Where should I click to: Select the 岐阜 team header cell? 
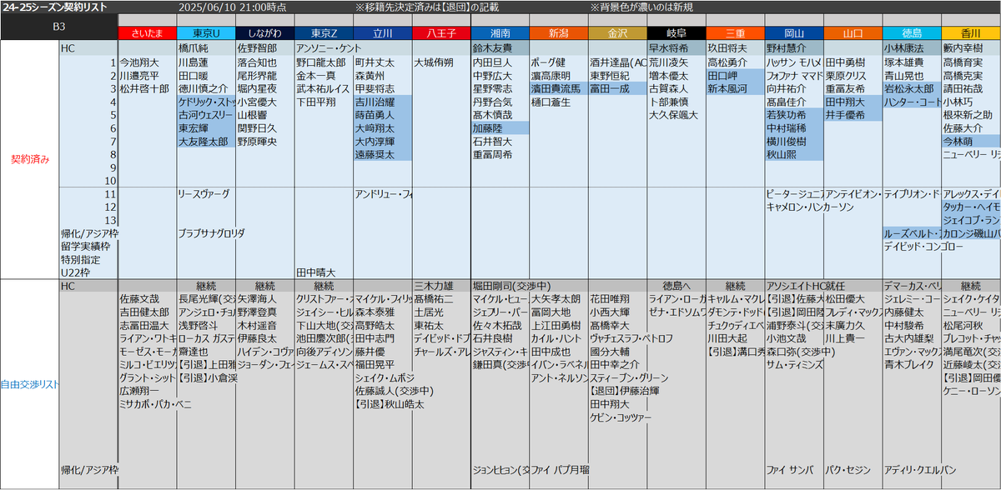[677, 33]
